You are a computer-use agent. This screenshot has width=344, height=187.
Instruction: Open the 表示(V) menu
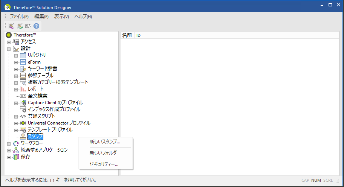(x=61, y=17)
